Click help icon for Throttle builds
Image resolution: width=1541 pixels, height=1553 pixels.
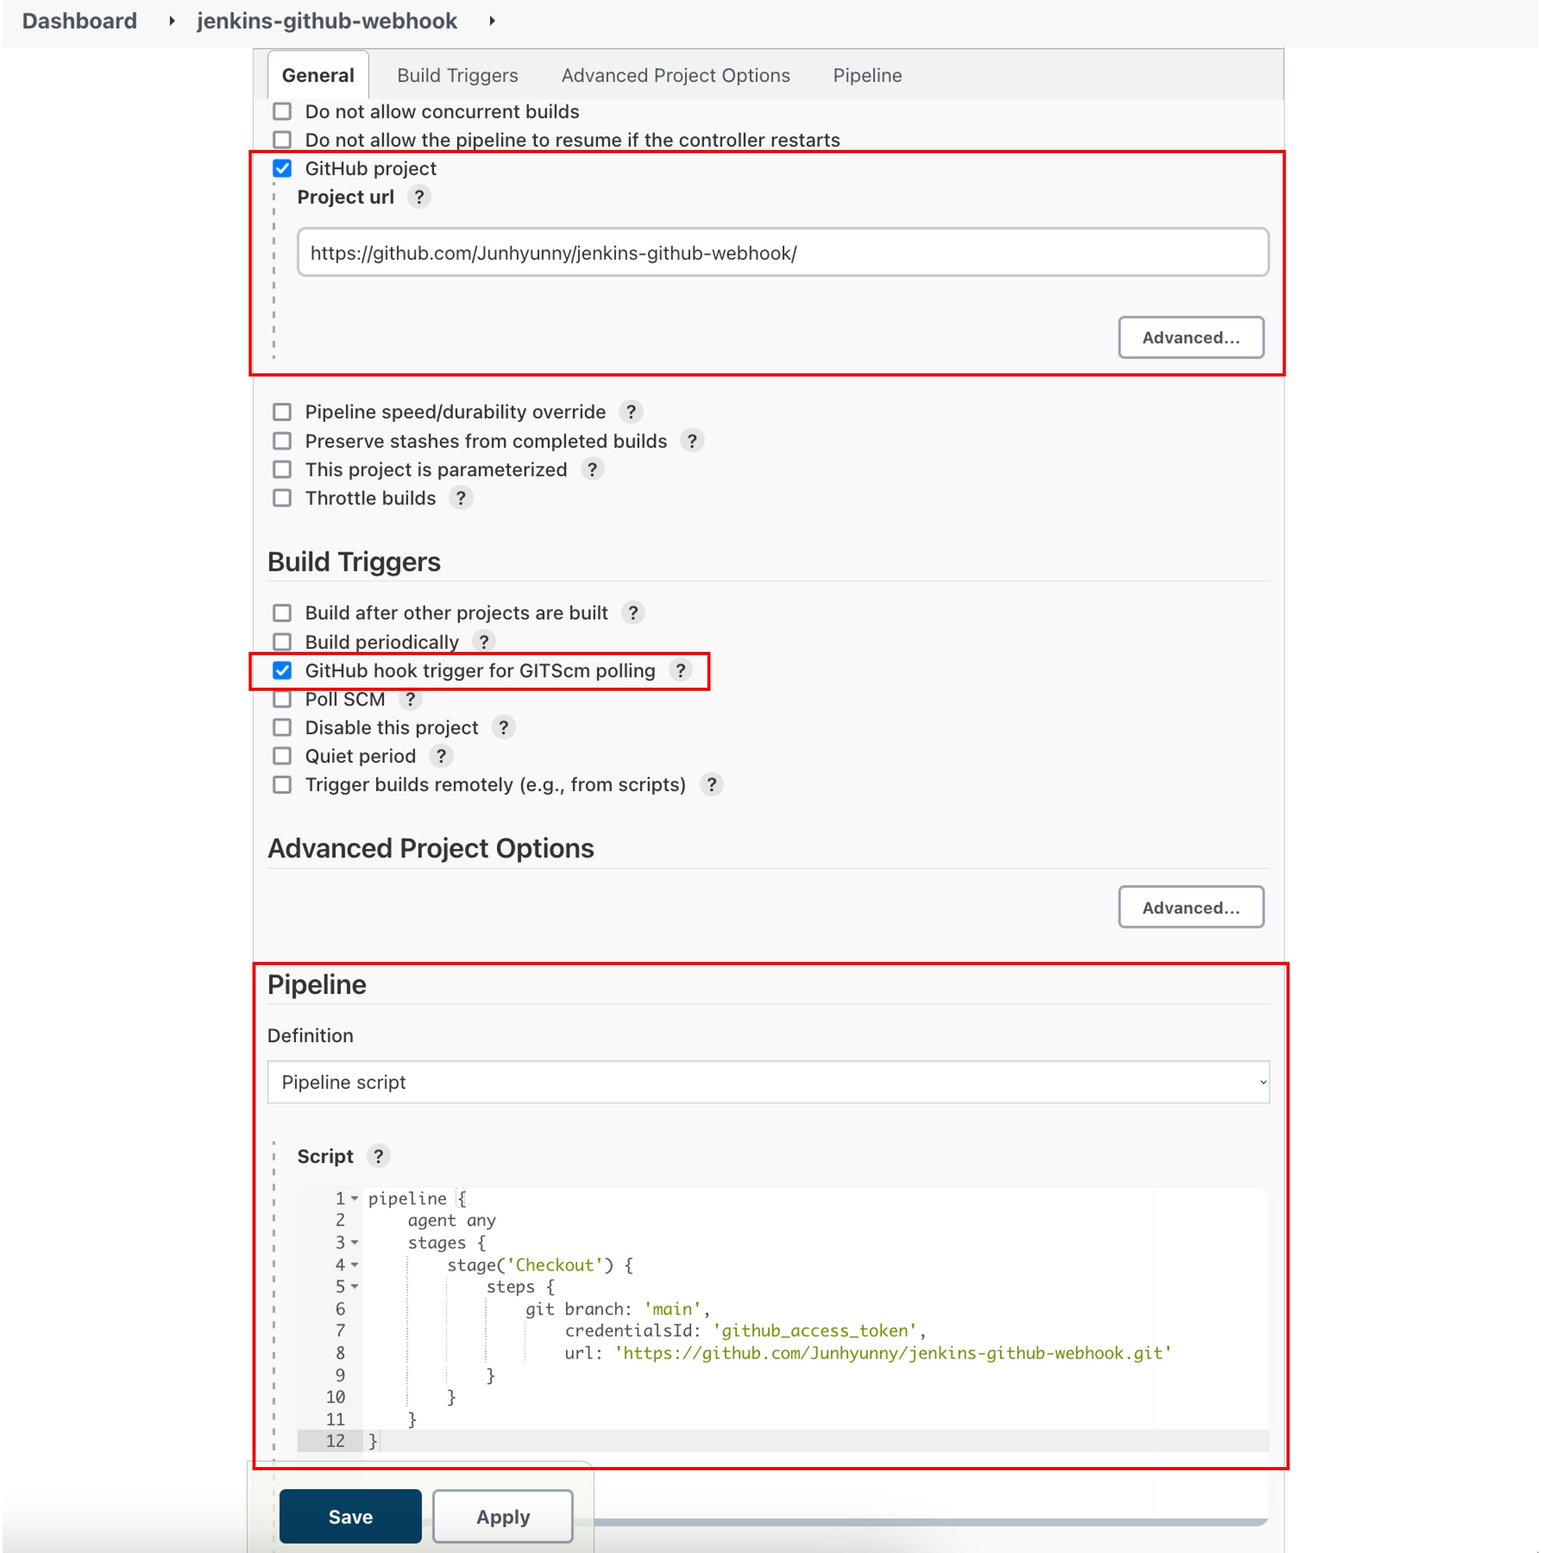(x=461, y=498)
